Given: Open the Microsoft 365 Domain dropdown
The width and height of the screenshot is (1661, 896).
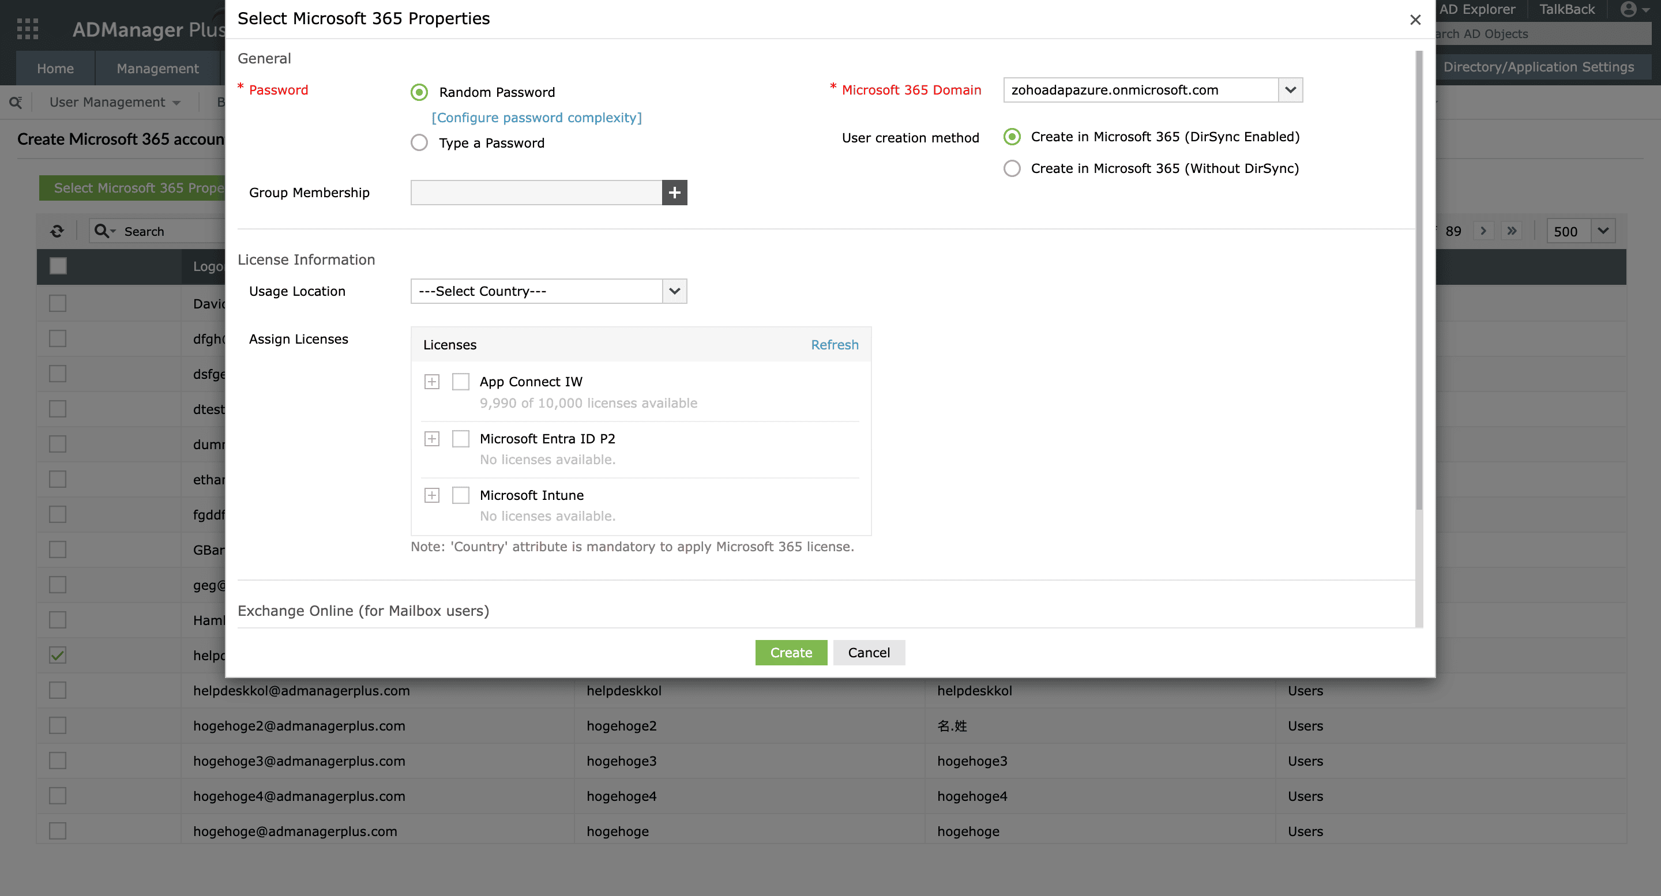Looking at the screenshot, I should click(x=1290, y=91).
